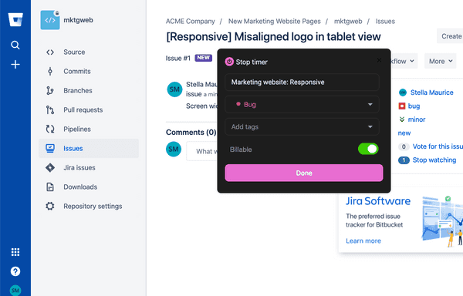The image size is (463, 296).
Task: Open the SM profile avatar at sidebar bottom
Action: pos(15,291)
